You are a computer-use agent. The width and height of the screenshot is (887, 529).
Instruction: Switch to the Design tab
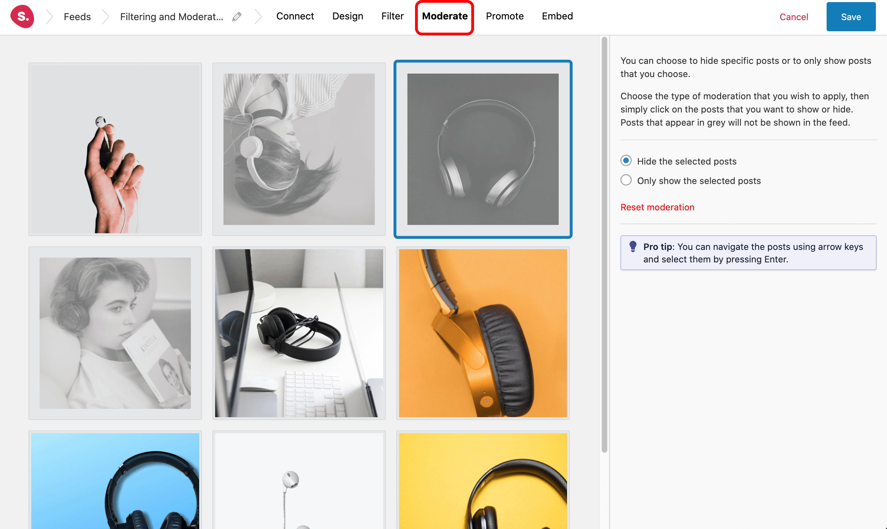(x=347, y=16)
